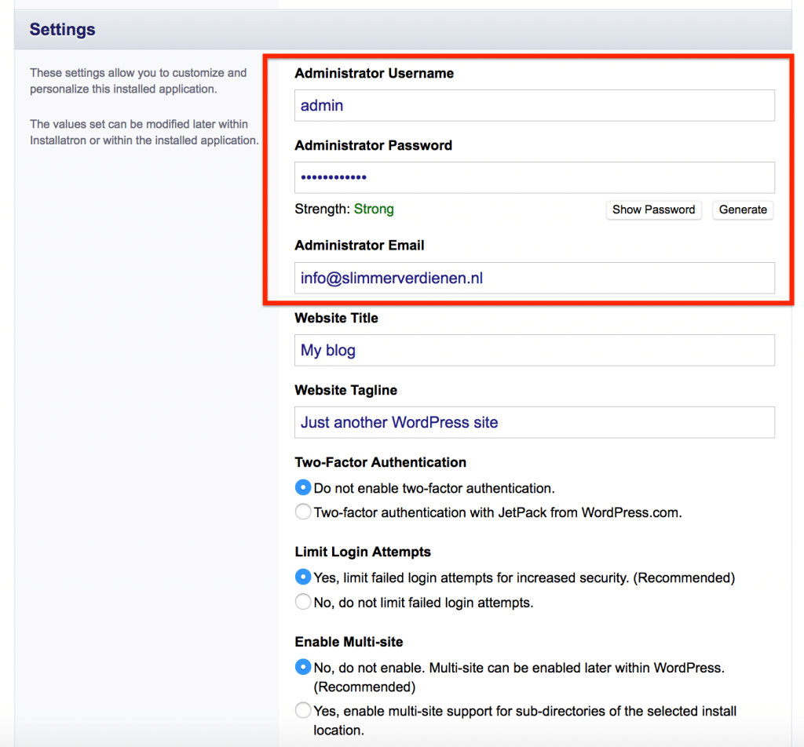The height and width of the screenshot is (747, 804).
Task: Select the Website Tagline text field
Action: pos(534,422)
